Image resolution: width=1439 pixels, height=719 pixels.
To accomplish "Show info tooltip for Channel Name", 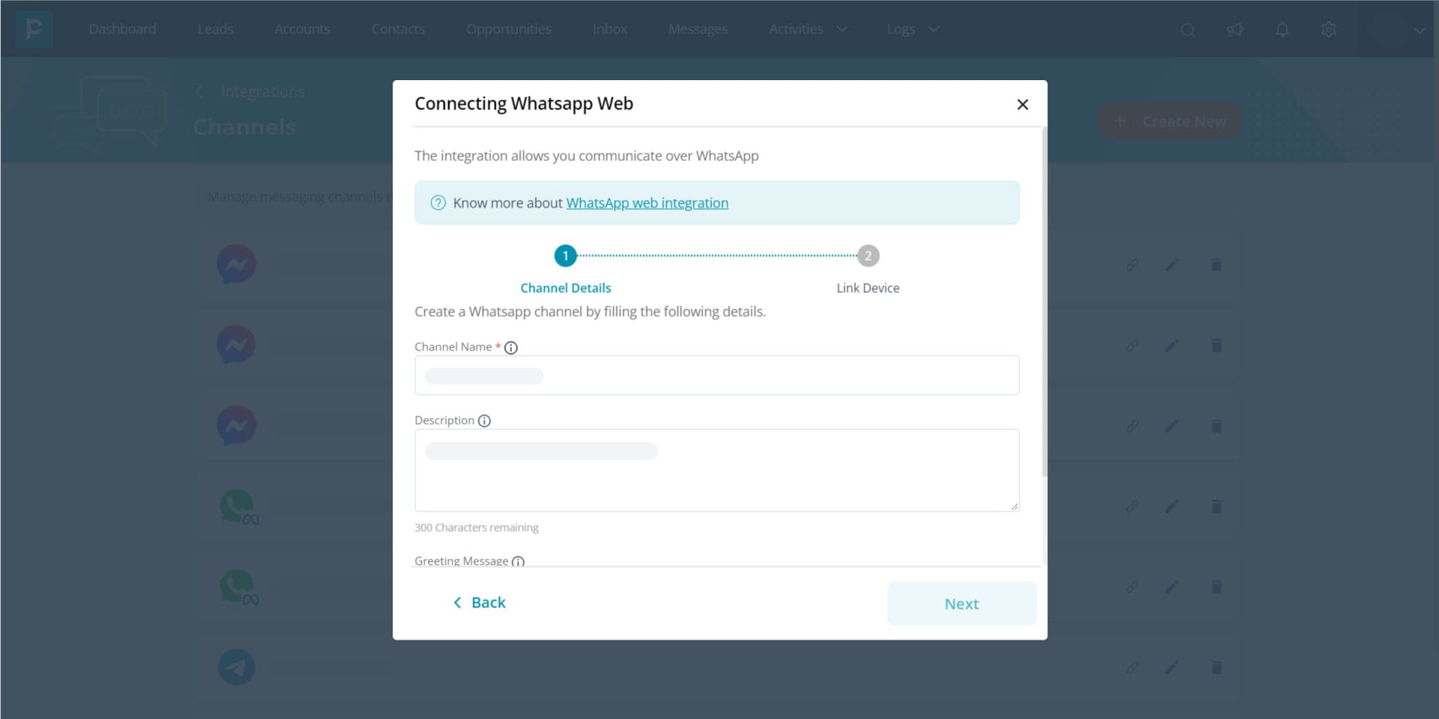I will tap(511, 348).
